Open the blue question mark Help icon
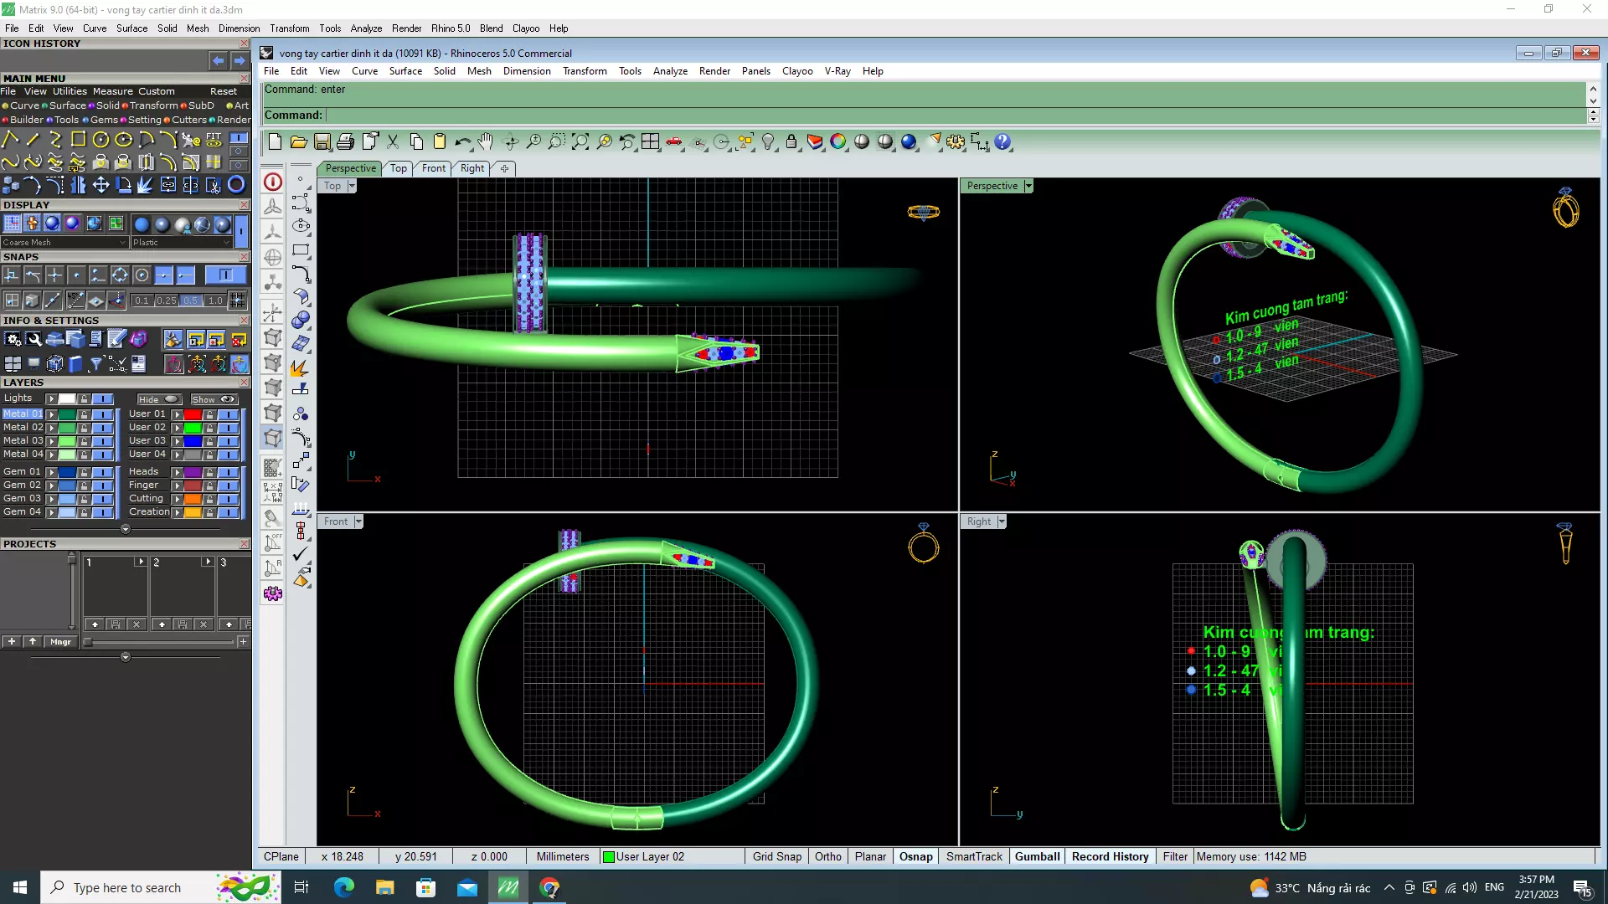The image size is (1608, 904). pyautogui.click(x=1002, y=142)
